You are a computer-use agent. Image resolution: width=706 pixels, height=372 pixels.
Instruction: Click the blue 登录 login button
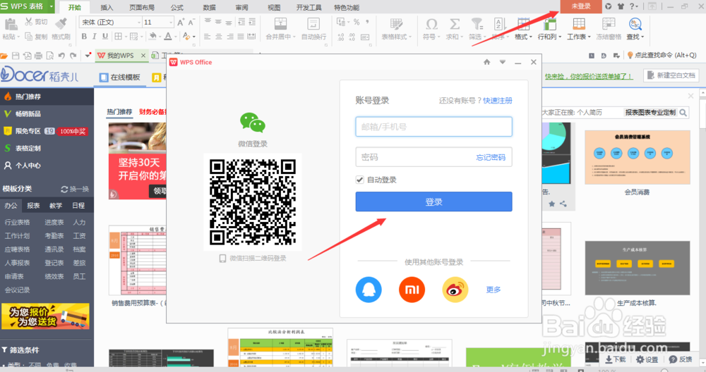(x=433, y=201)
